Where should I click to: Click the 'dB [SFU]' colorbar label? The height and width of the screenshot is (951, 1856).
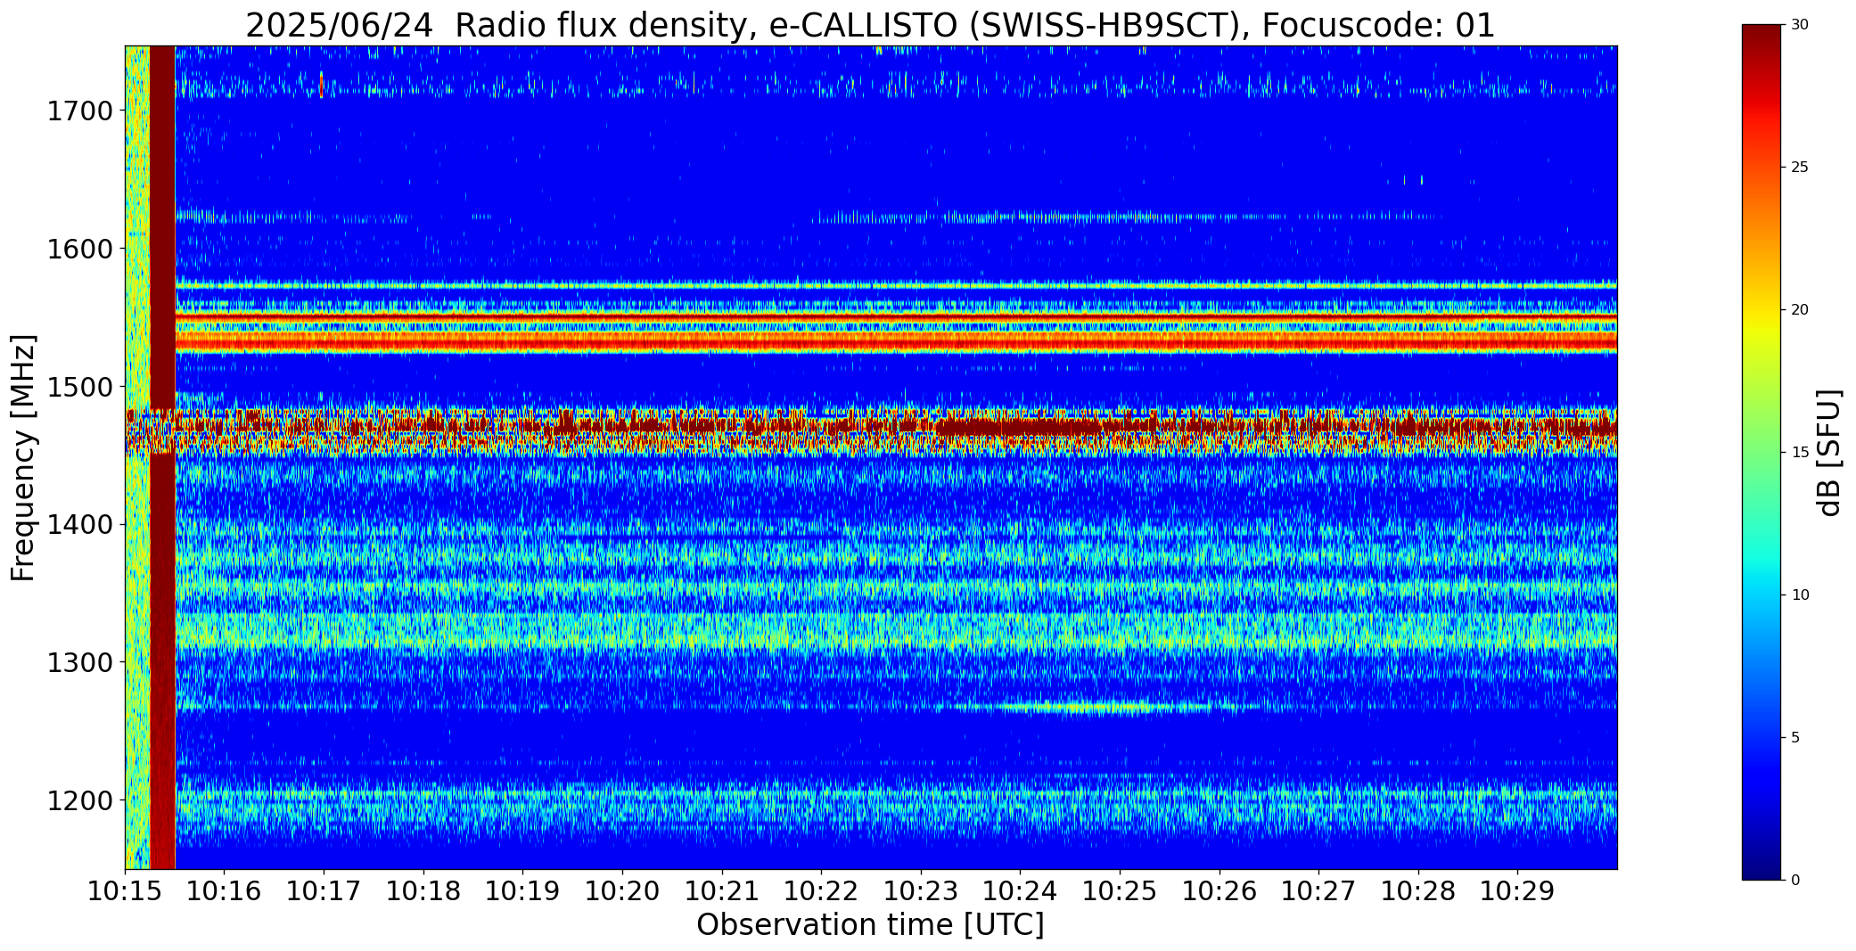(1829, 453)
